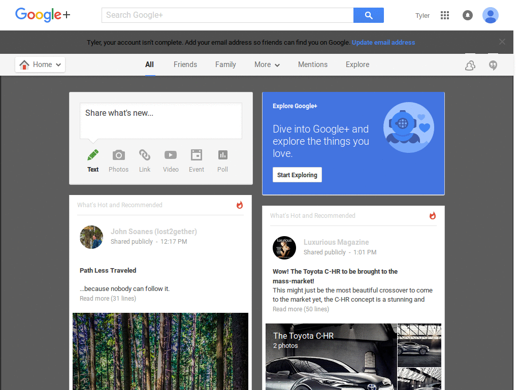Open the Google apps grid
Image resolution: width=520 pixels, height=390 pixels.
tap(445, 15)
